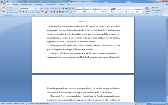The width and height of the screenshot is (168, 105).
Task: Increase paragraph indent
Action: (66, 9)
